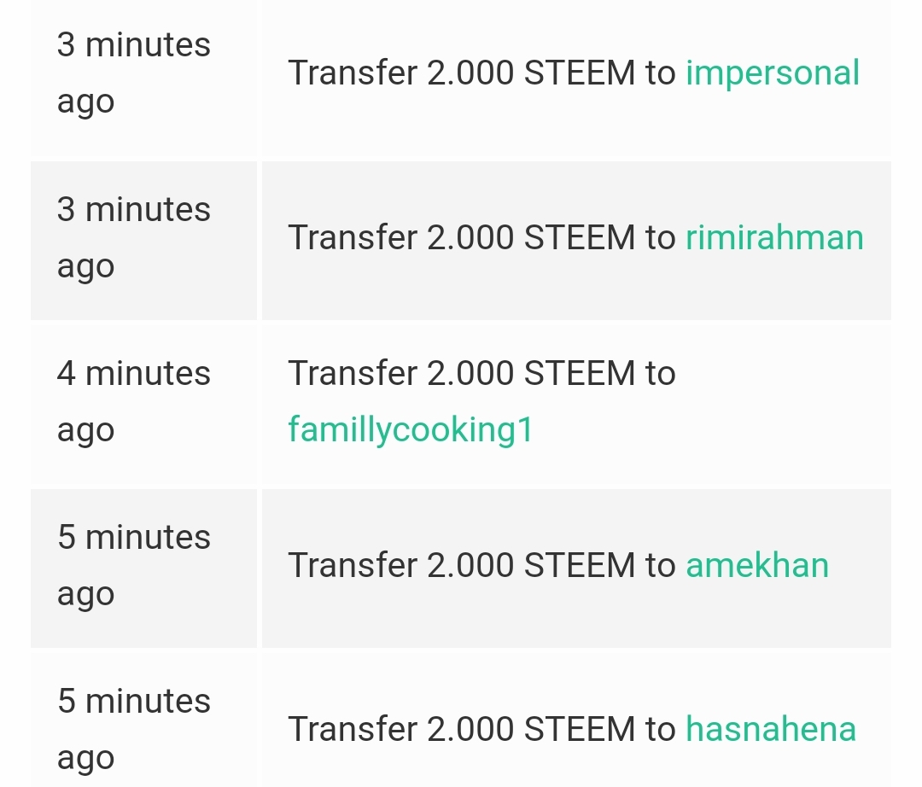
Task: Click "Transfer" word in the amekhan row
Action: (x=352, y=565)
